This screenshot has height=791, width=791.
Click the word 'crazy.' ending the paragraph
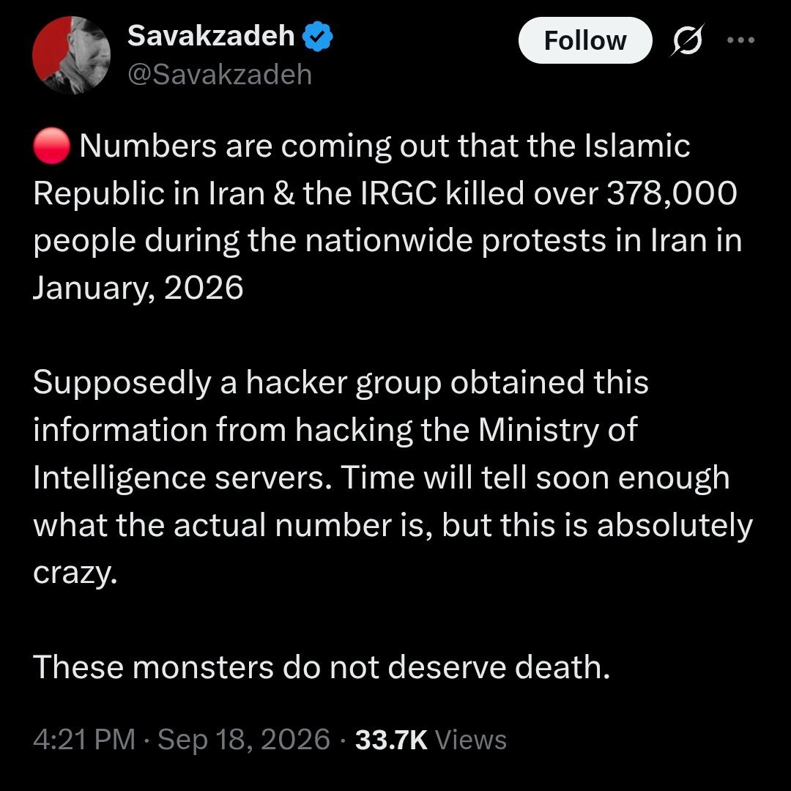click(x=75, y=573)
